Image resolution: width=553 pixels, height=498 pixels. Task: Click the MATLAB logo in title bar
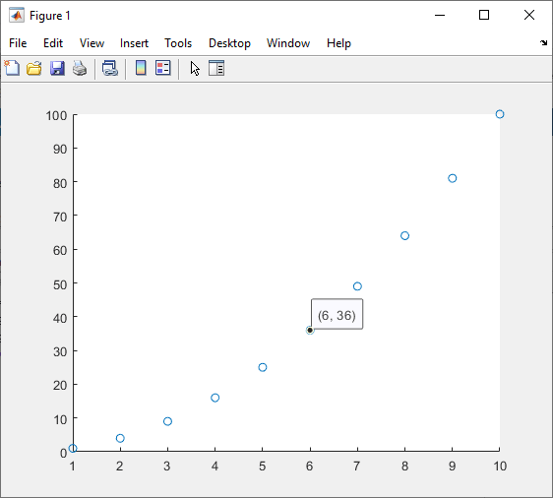coord(17,15)
